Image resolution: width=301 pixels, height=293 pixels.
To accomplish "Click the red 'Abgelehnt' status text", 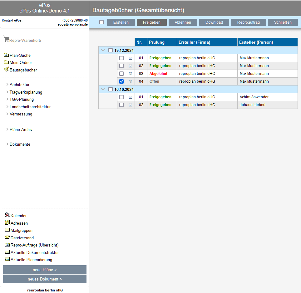I will point(158,74).
